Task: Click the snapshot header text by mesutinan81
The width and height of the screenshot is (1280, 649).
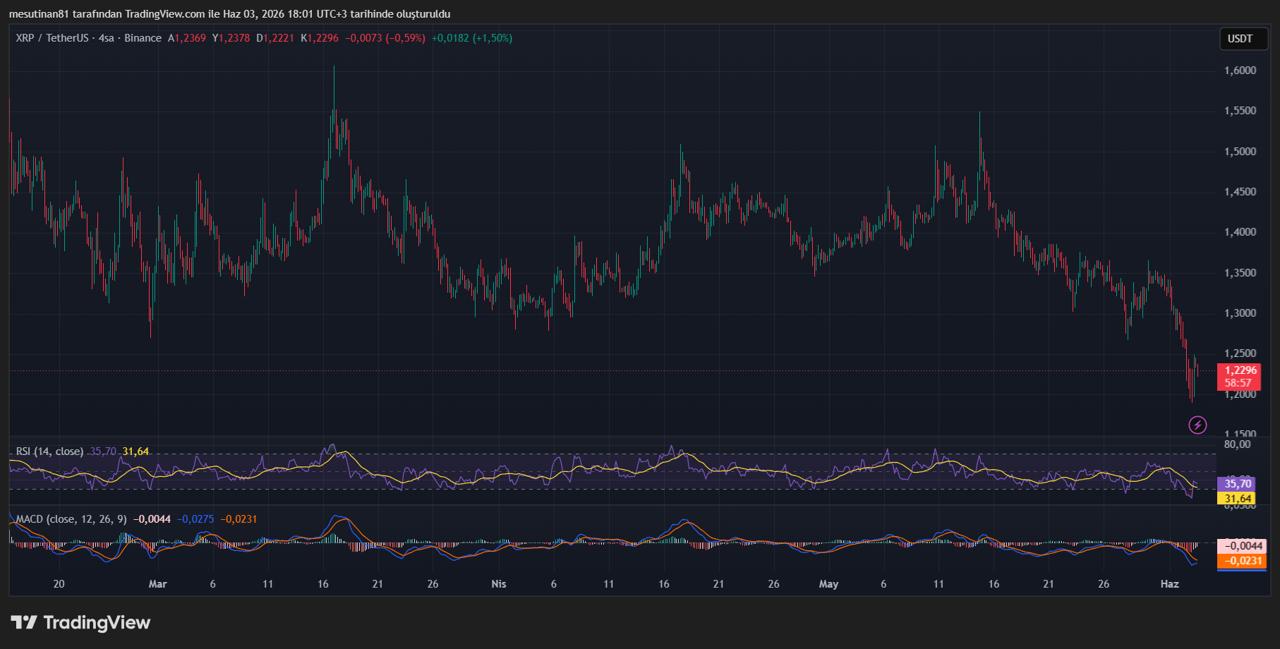Action: tap(229, 14)
